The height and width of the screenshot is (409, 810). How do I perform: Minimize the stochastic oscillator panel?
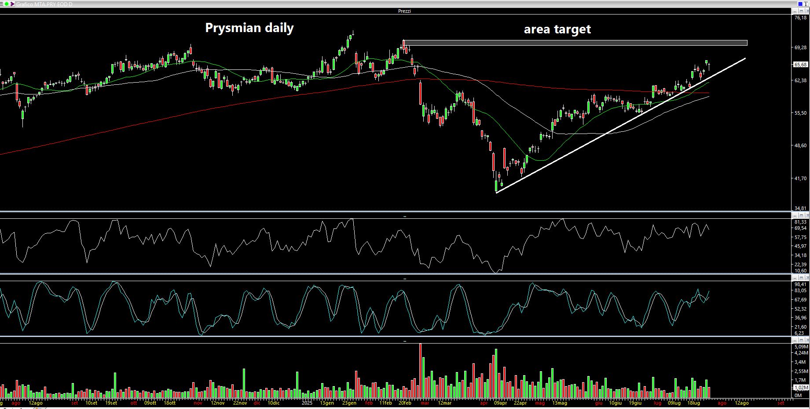[x=795, y=278]
